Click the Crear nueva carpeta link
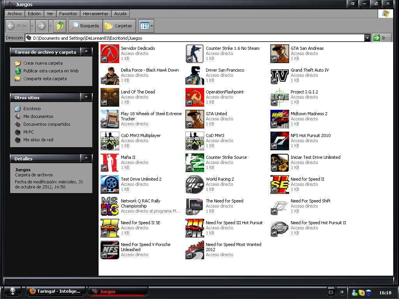 [43, 63]
